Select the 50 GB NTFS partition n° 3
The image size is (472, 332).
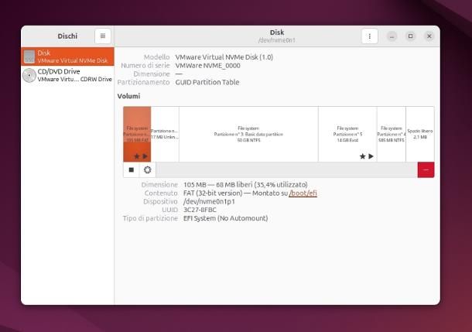pyautogui.click(x=248, y=134)
